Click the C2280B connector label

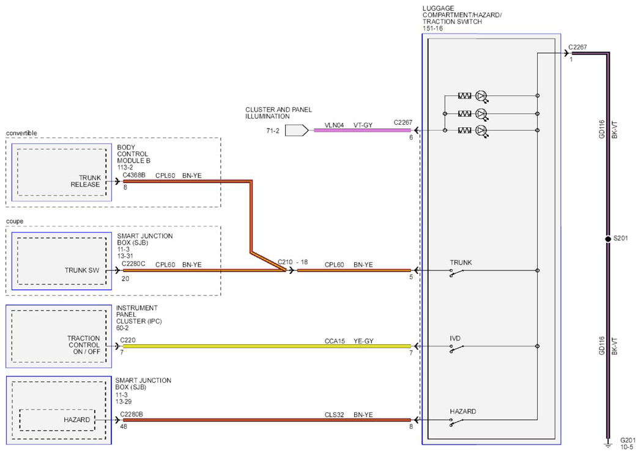(132, 414)
